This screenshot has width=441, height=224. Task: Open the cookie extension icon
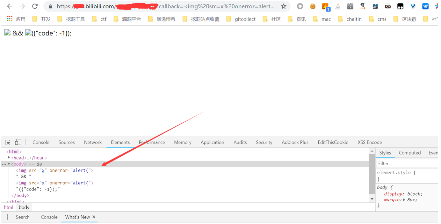(313, 6)
